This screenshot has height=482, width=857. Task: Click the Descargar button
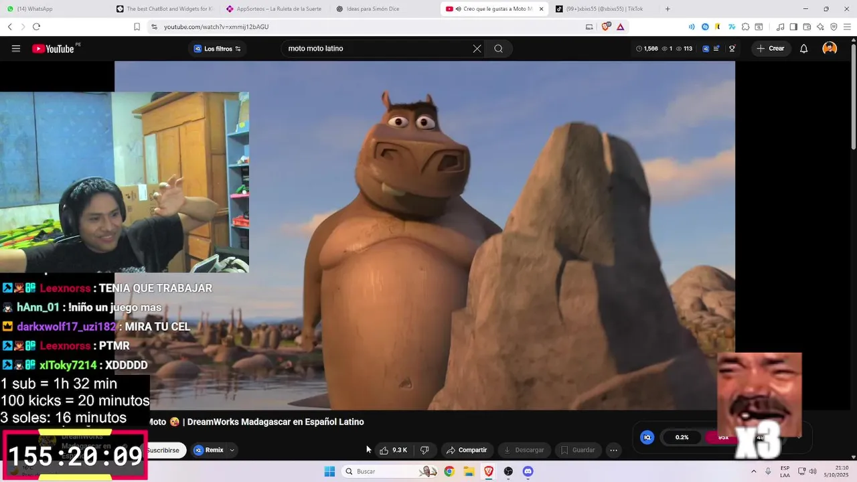525,450
